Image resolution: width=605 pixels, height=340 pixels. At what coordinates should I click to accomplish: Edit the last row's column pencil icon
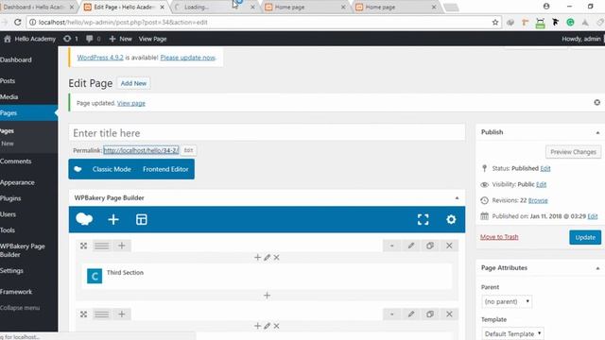pyautogui.click(x=267, y=326)
